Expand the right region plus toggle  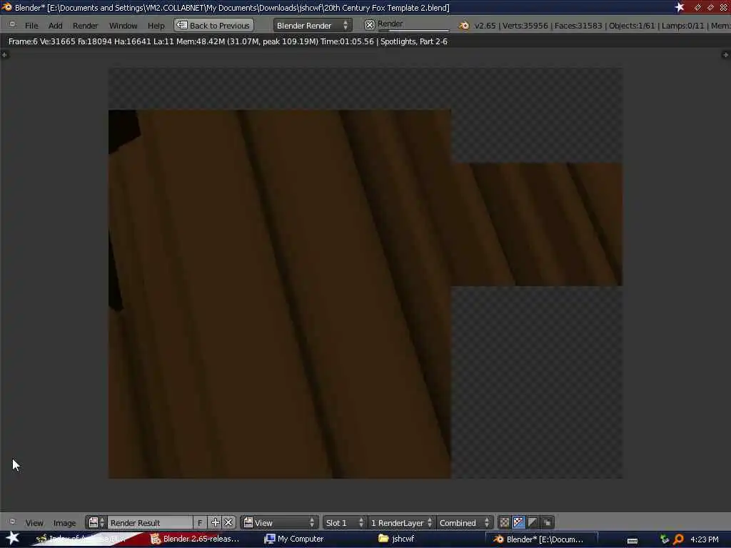[725, 54]
